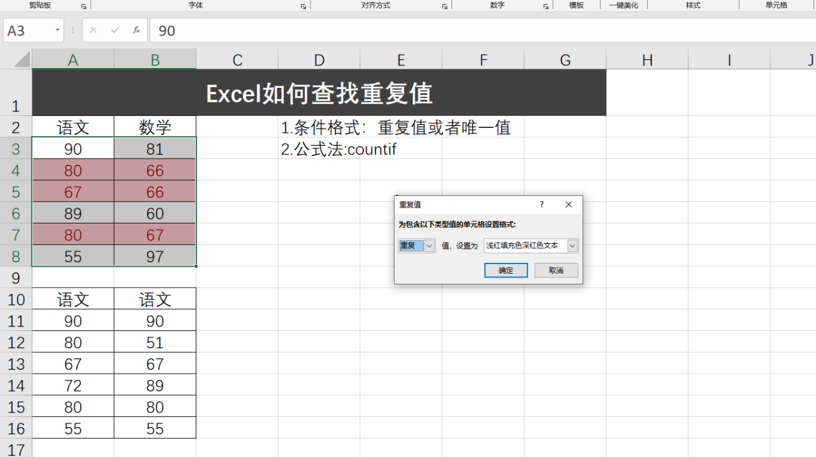The image size is (816, 457).
Task: Select cell A14 containing 72
Action: (x=73, y=385)
